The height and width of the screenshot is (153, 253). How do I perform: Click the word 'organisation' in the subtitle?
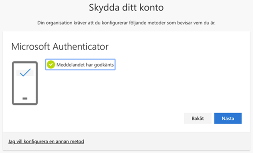(x=59, y=23)
